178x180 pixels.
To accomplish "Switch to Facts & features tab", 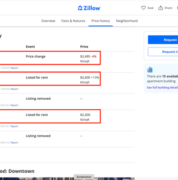I will (x=73, y=21).
